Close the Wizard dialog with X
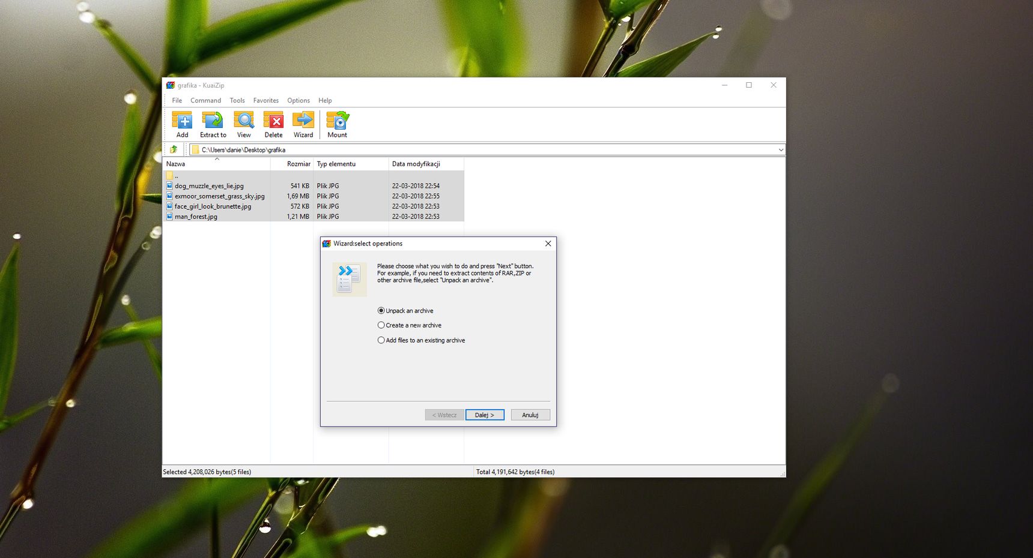Viewport: 1033px width, 558px height. tap(548, 244)
